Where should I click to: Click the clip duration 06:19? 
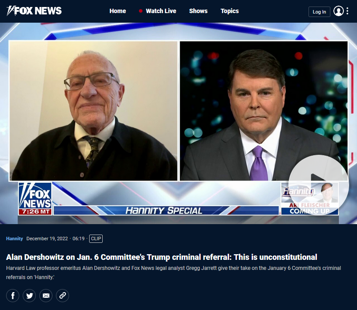tap(79, 238)
